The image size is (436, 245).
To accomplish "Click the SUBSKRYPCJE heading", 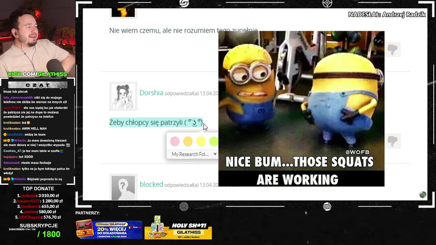I will click(38, 226).
